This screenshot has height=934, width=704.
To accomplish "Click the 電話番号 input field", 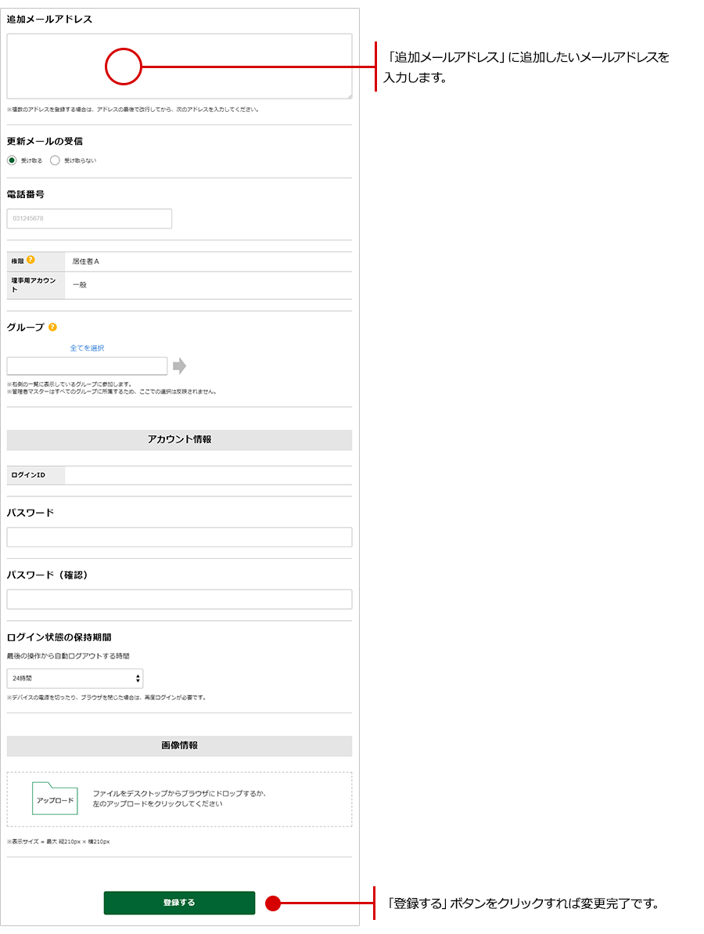I will click(89, 218).
